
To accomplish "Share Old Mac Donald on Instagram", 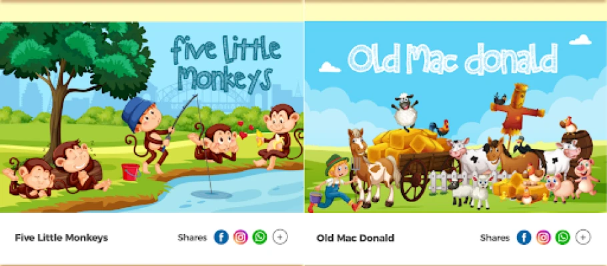I will click(x=544, y=237).
